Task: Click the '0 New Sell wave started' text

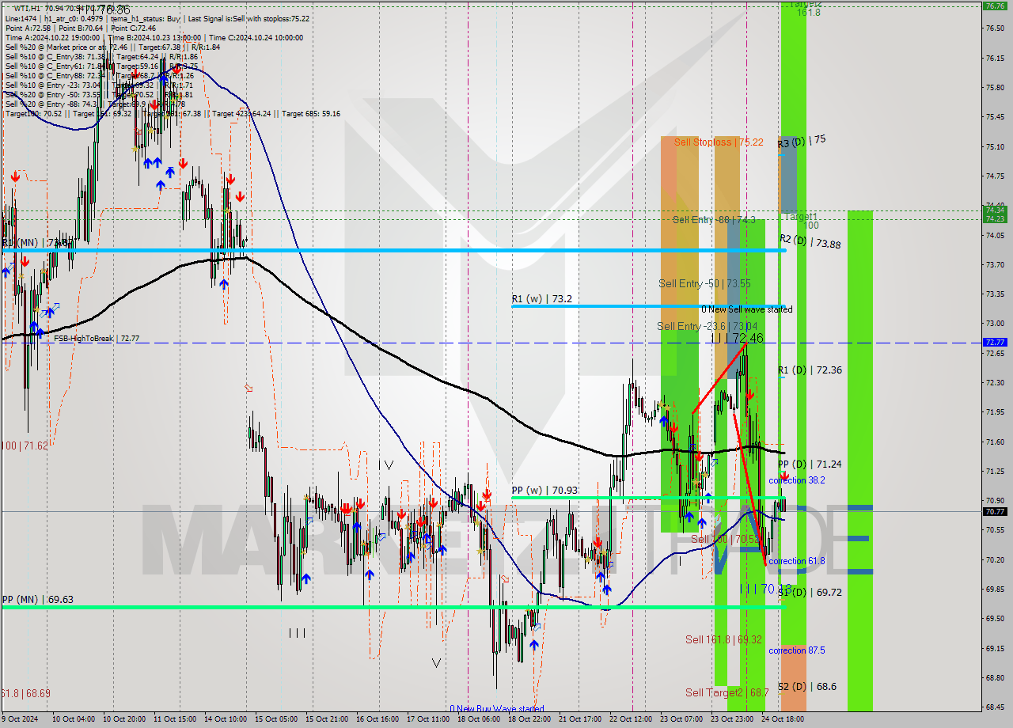Action: [746, 309]
